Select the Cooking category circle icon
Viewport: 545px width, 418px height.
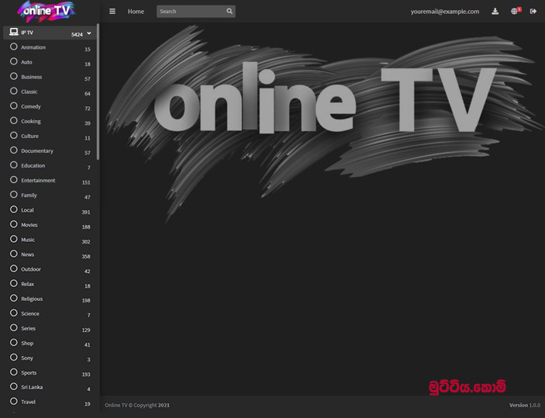tap(13, 121)
